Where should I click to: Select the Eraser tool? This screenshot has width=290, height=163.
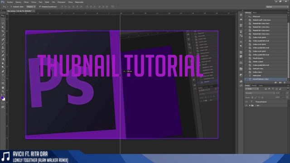(3, 55)
